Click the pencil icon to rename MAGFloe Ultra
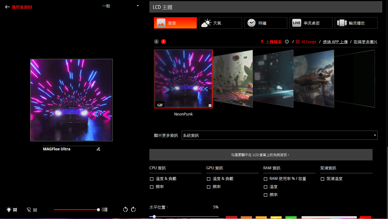Screen dimensions: 388x219 [x=98, y=149]
